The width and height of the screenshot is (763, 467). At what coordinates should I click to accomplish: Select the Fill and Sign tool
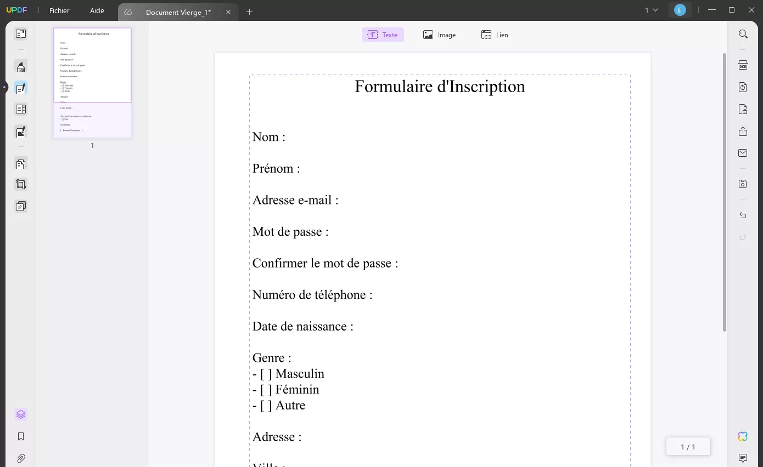click(21, 132)
